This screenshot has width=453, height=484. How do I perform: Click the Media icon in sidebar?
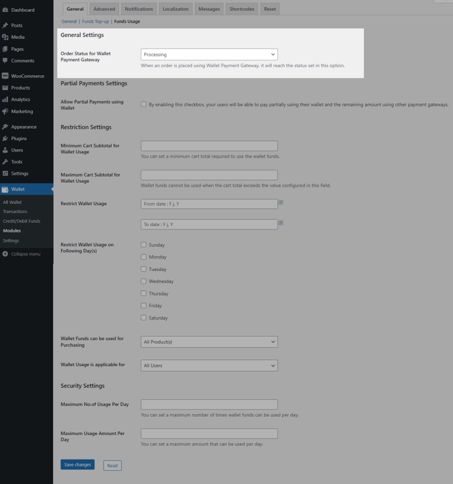(x=5, y=37)
